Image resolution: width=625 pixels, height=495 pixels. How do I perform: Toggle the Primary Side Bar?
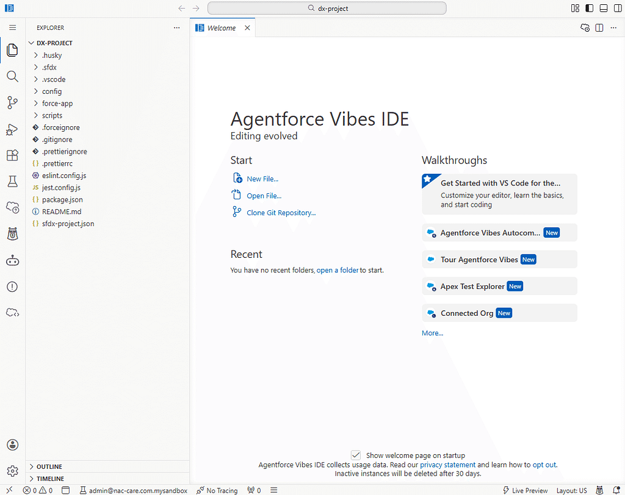[589, 9]
